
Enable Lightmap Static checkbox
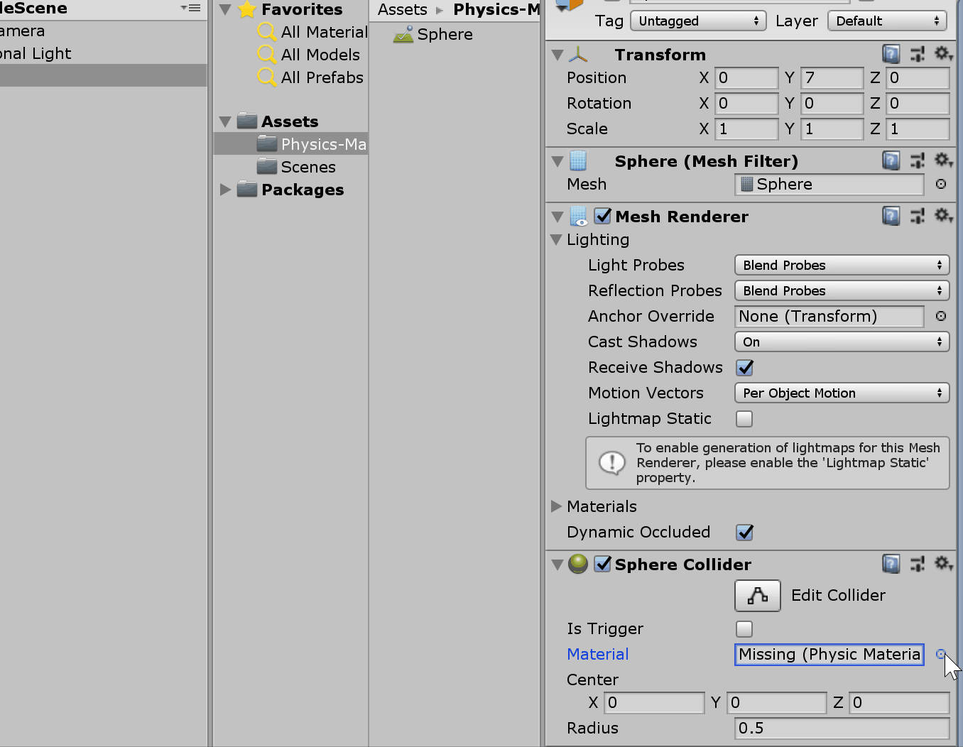[x=744, y=419]
